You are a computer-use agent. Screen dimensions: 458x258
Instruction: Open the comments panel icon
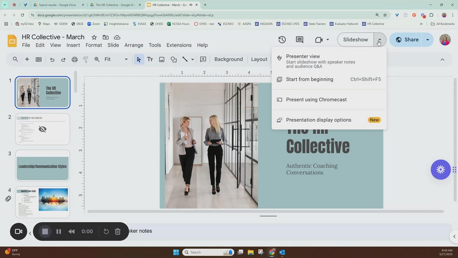coord(299,40)
